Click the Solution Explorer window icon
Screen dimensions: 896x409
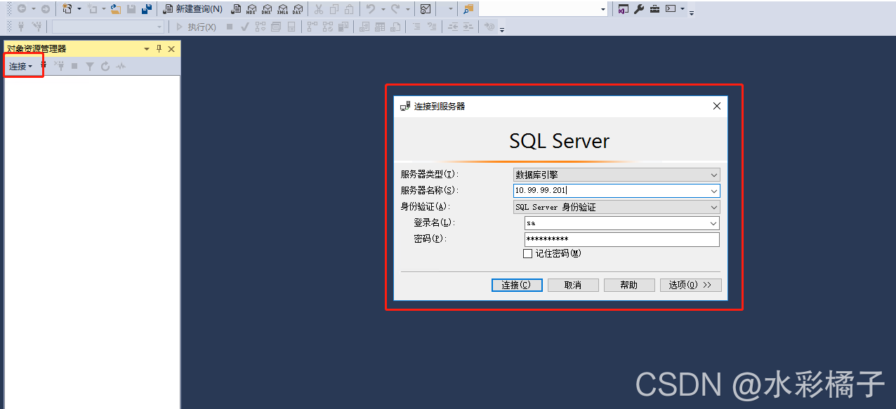point(623,9)
